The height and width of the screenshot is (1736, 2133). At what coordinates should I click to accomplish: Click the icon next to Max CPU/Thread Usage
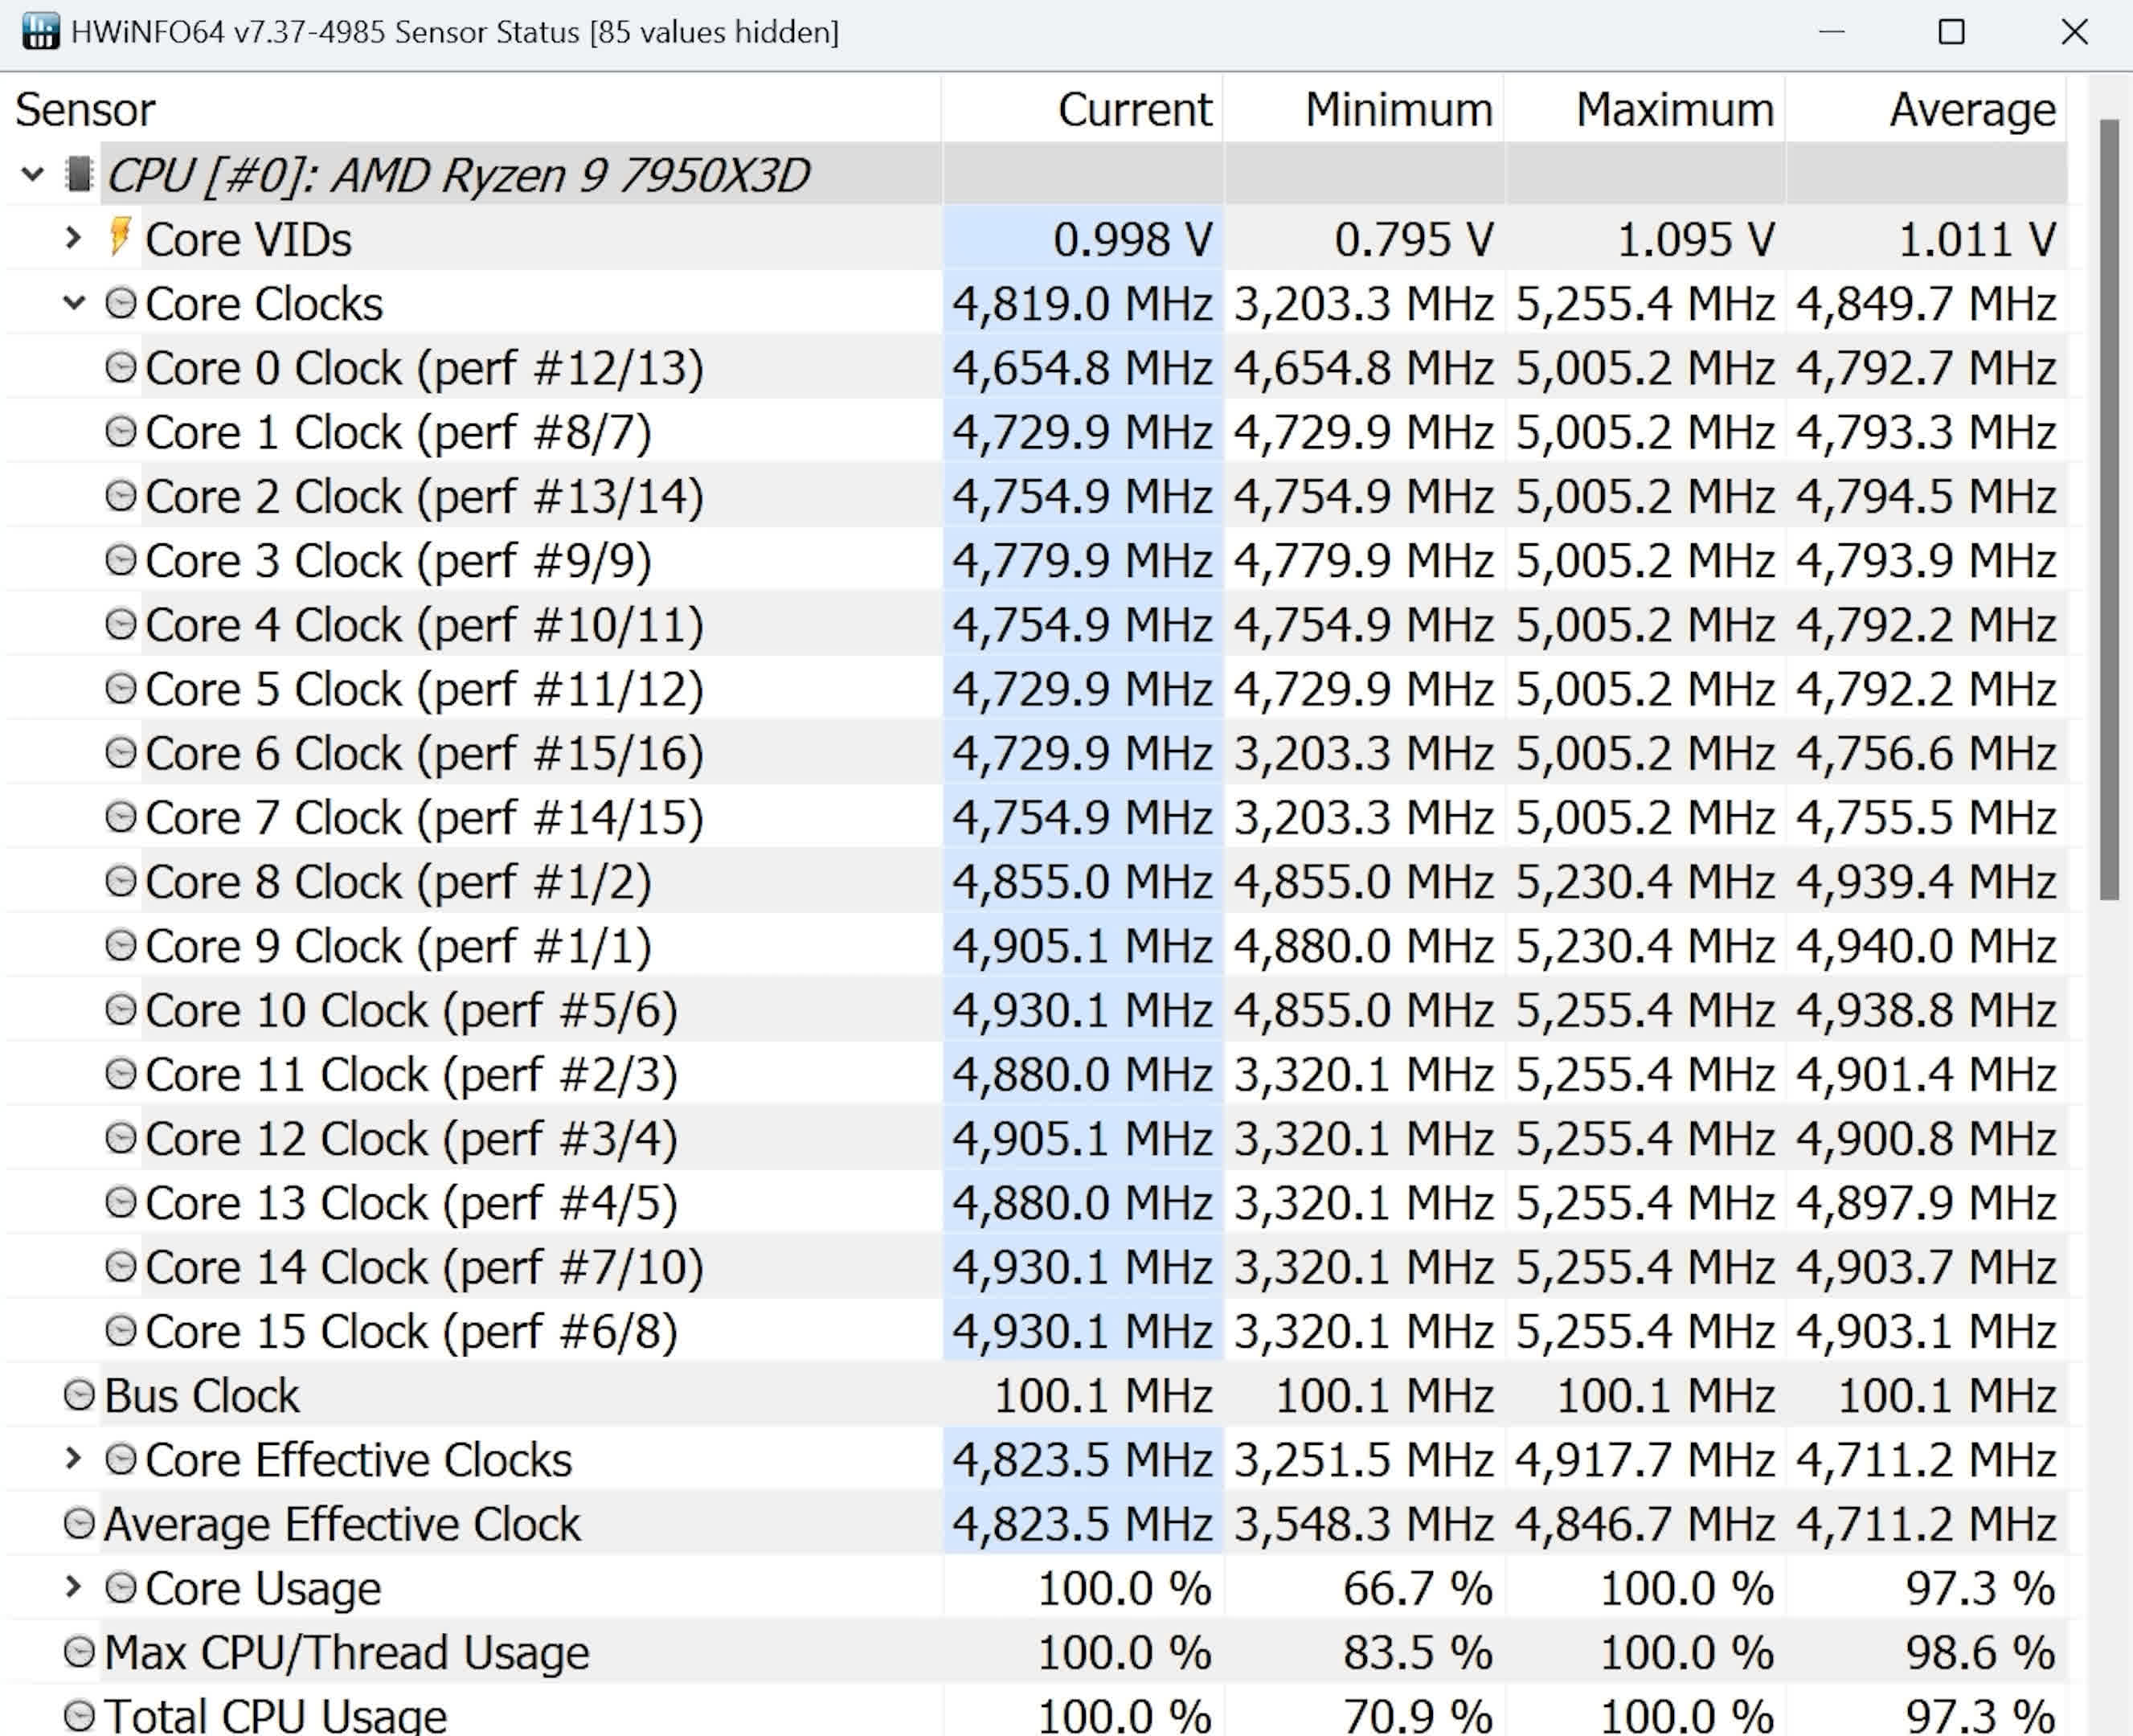[79, 1651]
